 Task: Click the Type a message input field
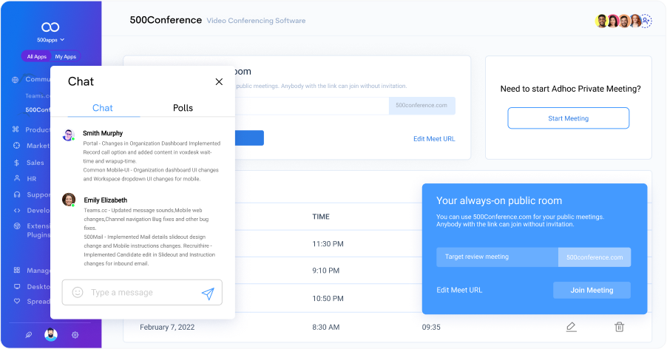(140, 293)
